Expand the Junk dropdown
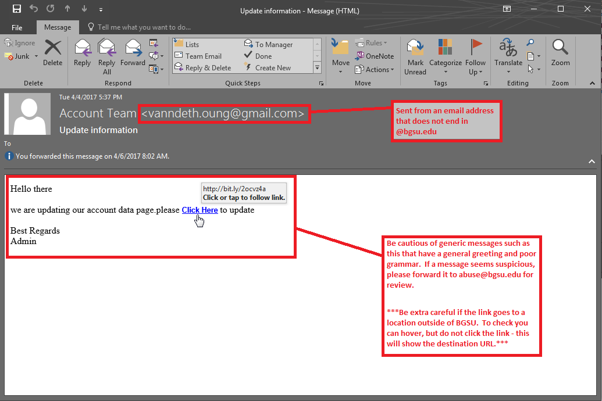Viewport: 602px width, 401px height. 36,56
